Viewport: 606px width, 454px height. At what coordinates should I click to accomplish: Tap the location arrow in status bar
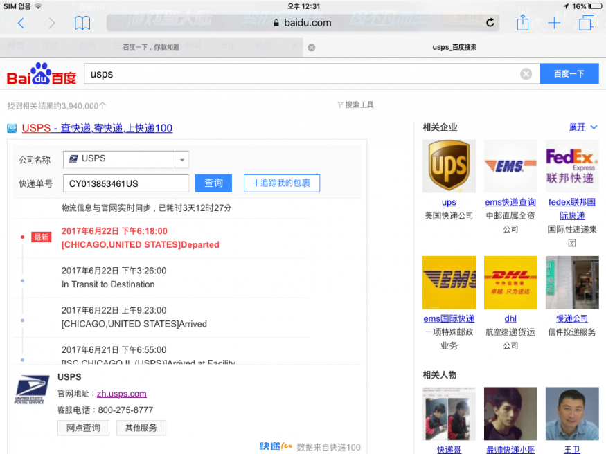point(567,6)
